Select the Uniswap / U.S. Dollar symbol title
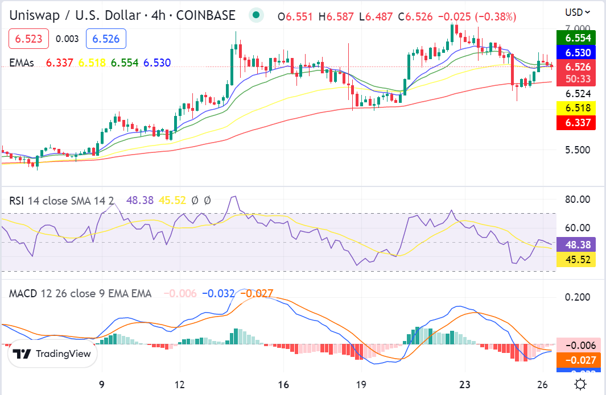Viewport: 606px width, 395px height. click(122, 15)
